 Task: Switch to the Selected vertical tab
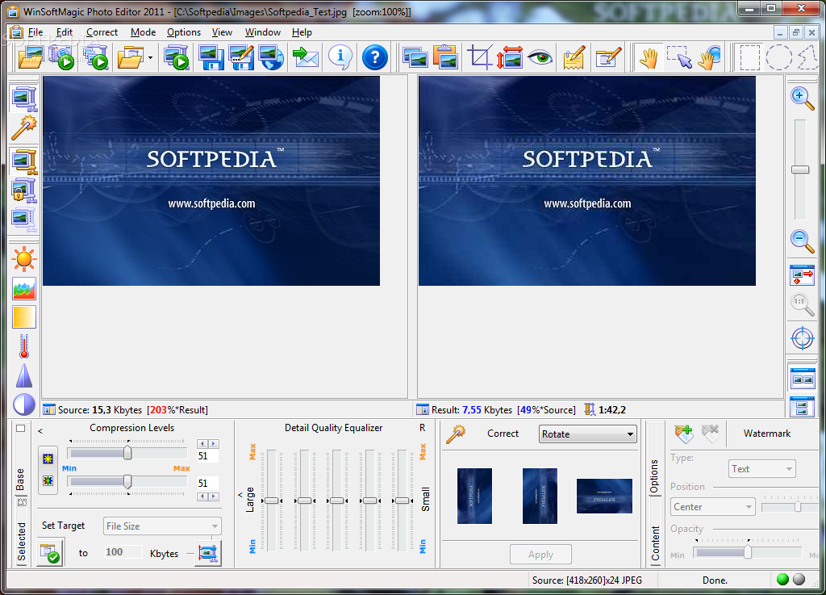(x=21, y=542)
